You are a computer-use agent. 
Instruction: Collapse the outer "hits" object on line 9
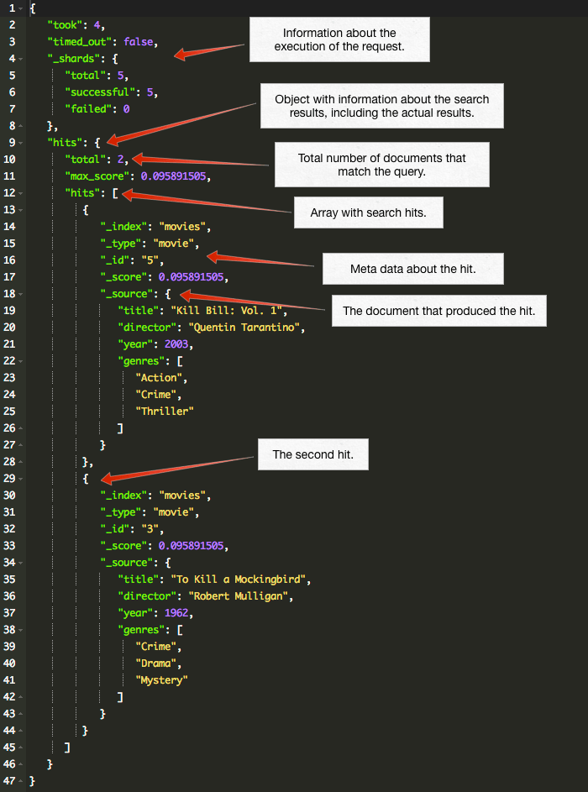[x=21, y=143]
